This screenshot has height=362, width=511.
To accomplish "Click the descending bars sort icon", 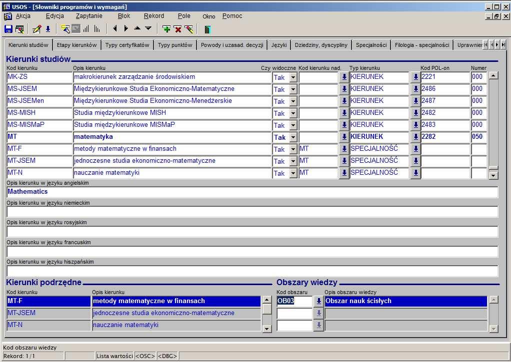I will pos(97,29).
